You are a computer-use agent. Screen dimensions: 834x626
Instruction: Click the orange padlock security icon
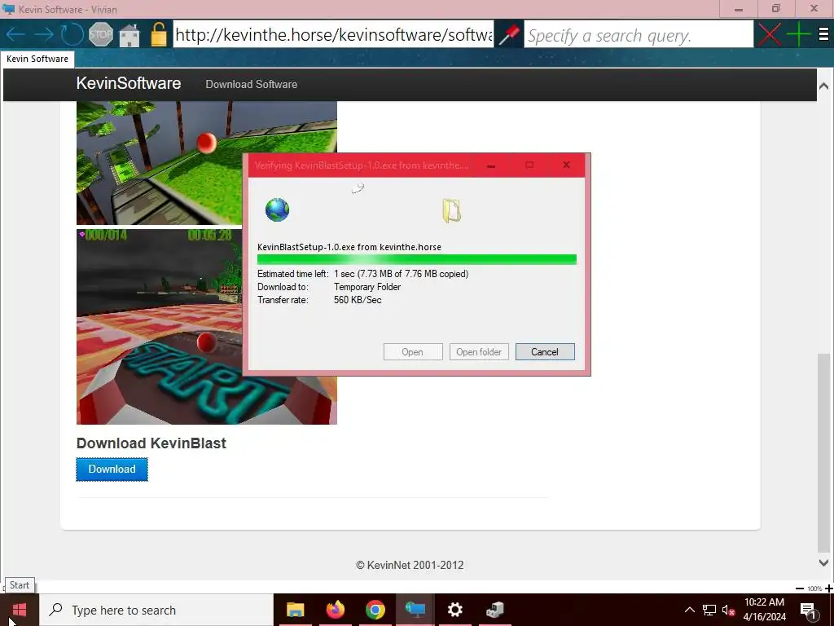tap(158, 34)
